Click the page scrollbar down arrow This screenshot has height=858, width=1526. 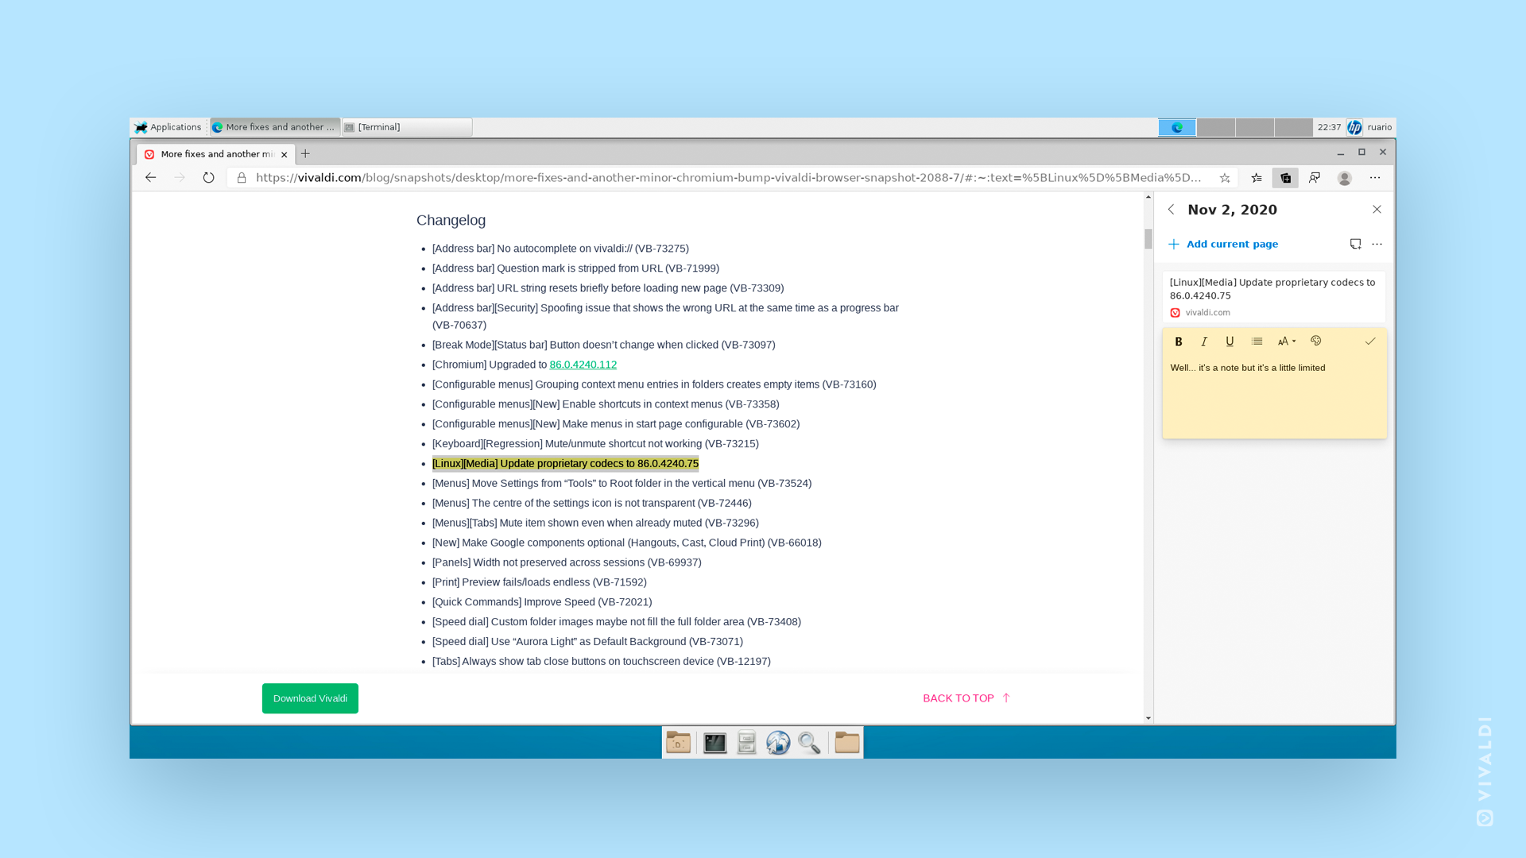tap(1148, 718)
